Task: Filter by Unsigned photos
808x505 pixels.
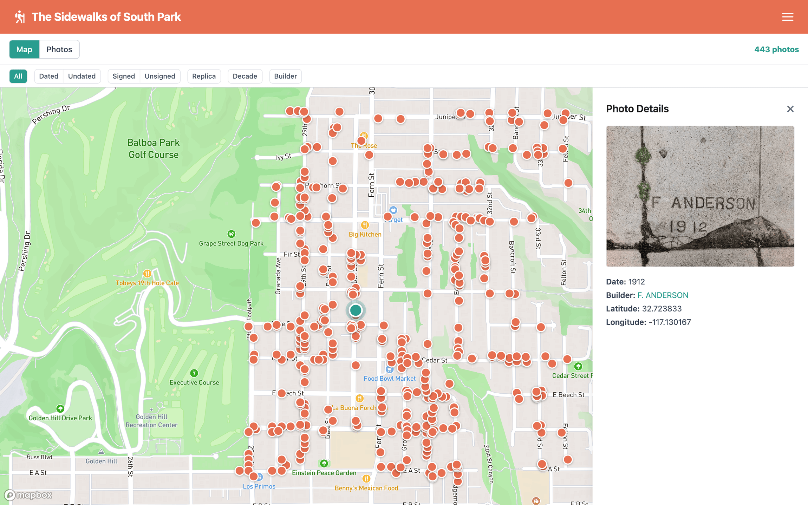Action: [160, 76]
